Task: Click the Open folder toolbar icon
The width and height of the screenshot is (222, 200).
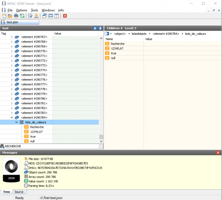Action: click(x=10, y=16)
